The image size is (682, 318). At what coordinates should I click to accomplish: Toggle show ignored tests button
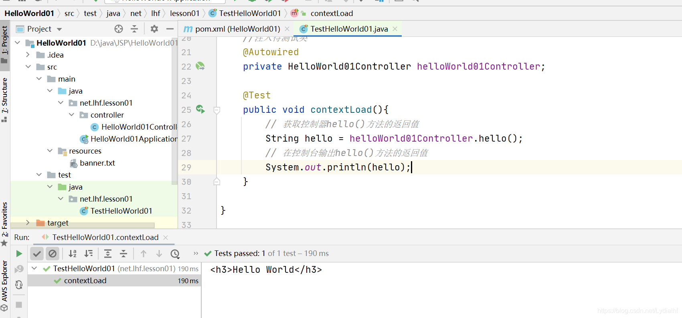[53, 254]
